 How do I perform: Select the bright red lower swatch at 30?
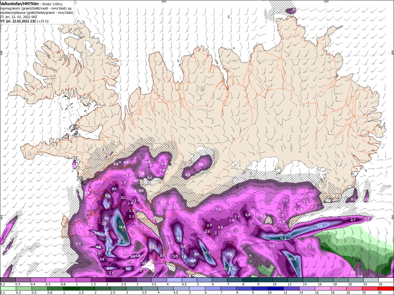[x=386, y=289]
